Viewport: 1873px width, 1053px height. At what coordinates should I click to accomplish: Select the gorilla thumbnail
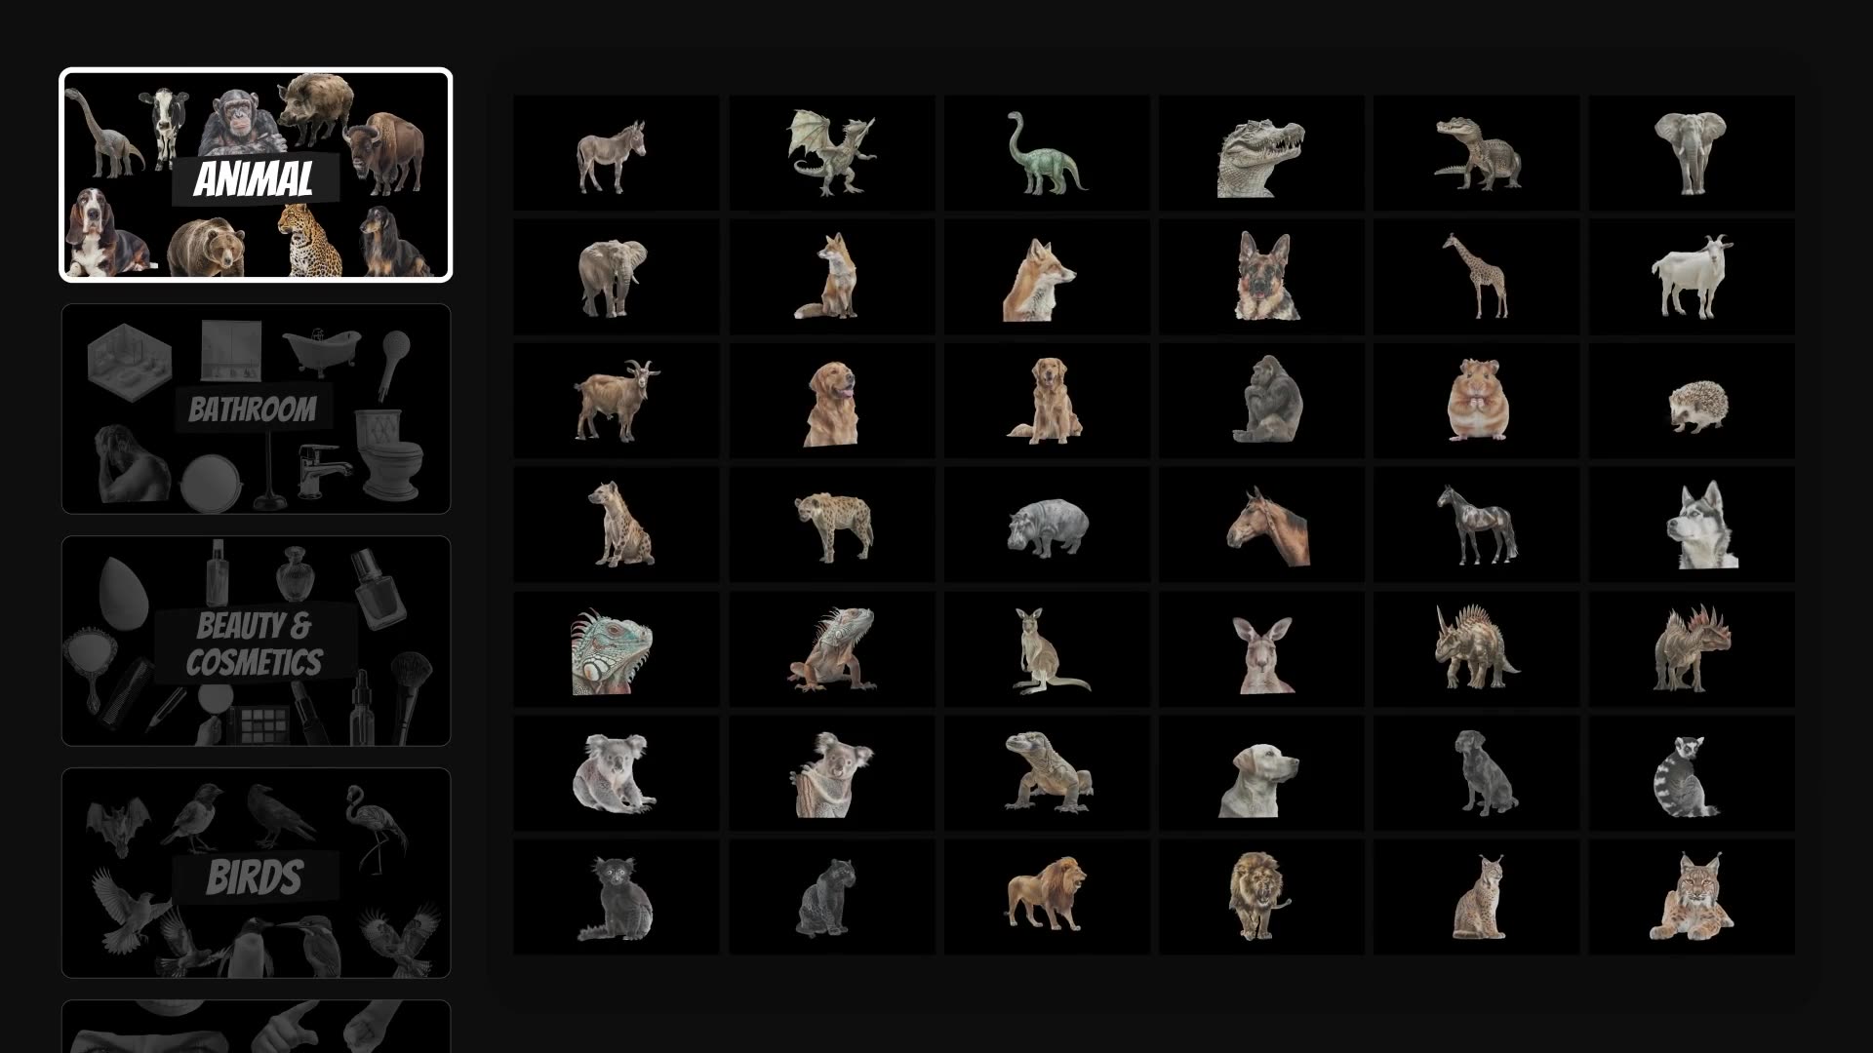[1262, 401]
